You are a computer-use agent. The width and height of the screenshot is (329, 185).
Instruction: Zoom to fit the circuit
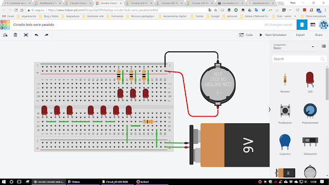pyautogui.click(x=26, y=35)
